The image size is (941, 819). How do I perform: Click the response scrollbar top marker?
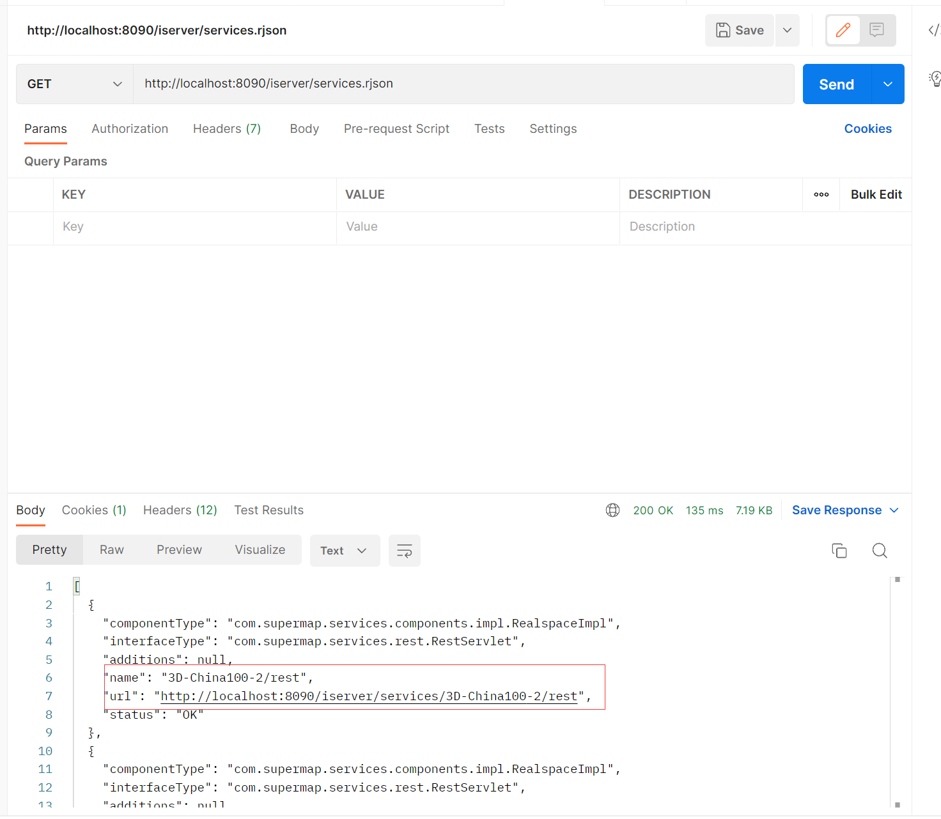click(898, 579)
